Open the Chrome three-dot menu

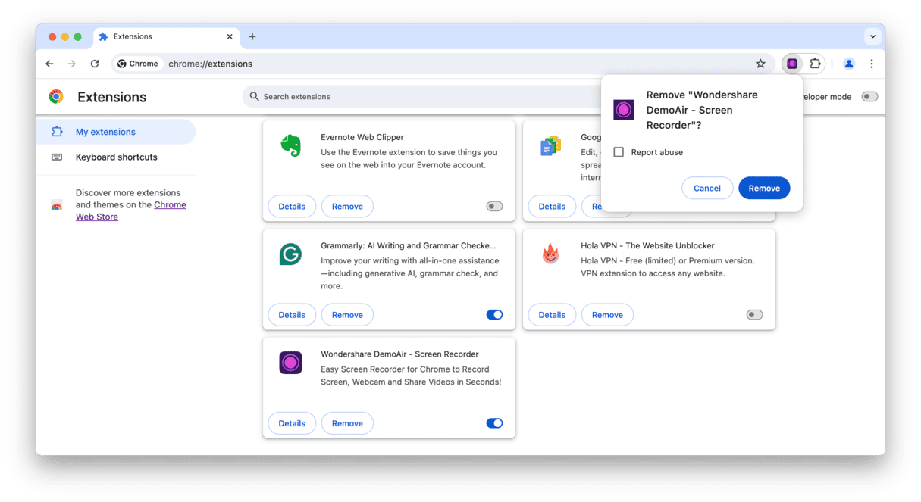coord(872,64)
